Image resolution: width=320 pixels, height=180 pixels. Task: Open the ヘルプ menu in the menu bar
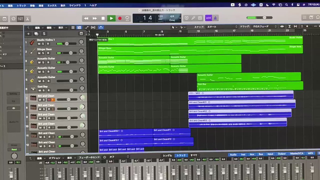[93, 5]
